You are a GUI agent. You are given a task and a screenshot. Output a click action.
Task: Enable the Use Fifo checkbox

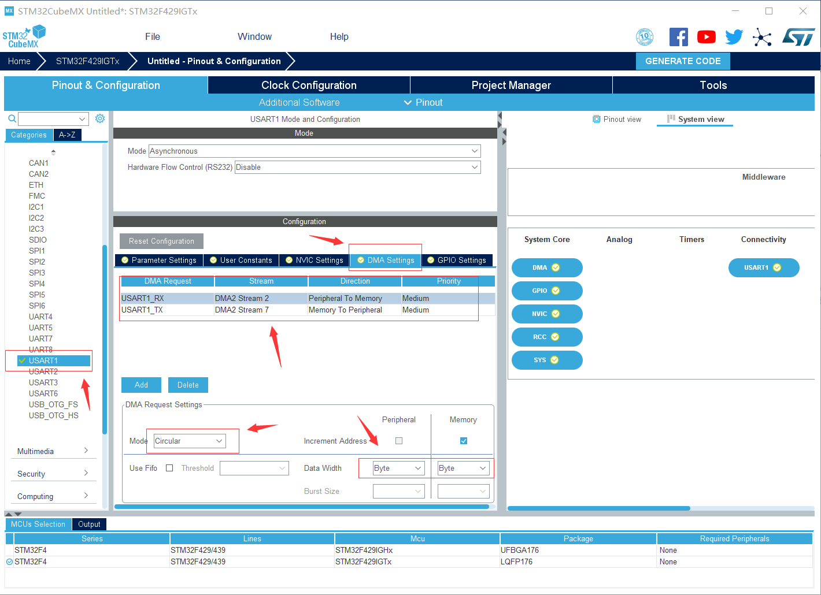[x=169, y=468]
